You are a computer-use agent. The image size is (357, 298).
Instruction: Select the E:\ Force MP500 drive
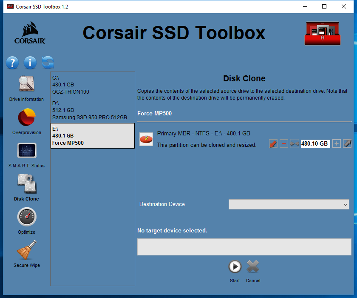click(x=92, y=136)
